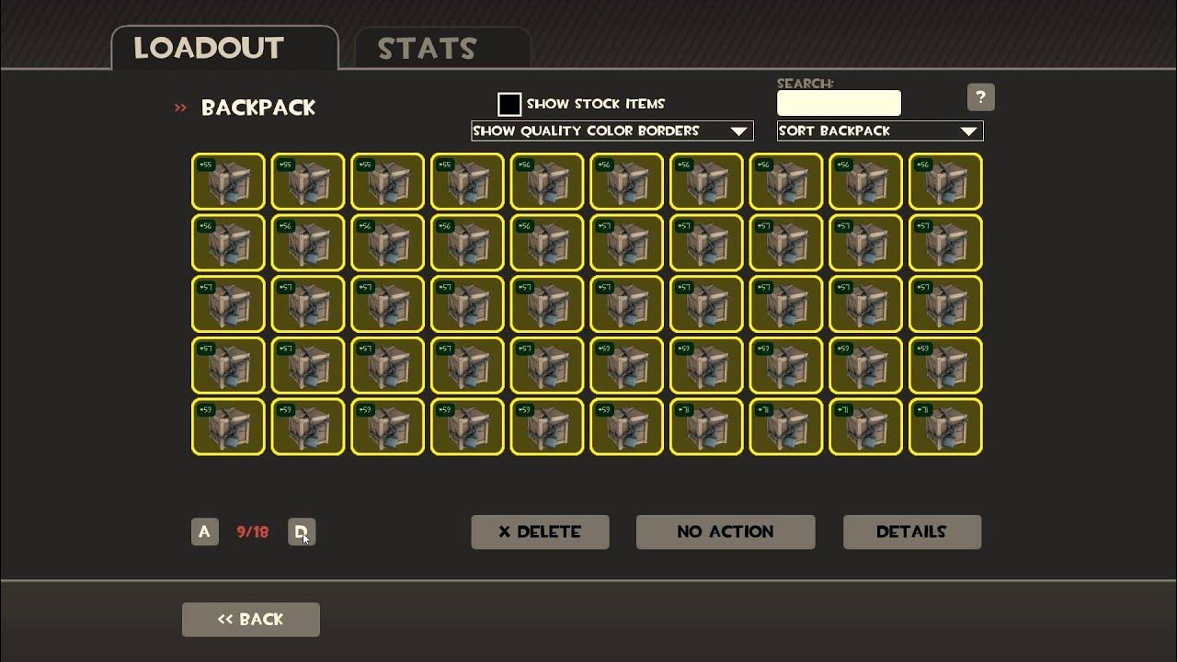Click the No Action button

726,531
